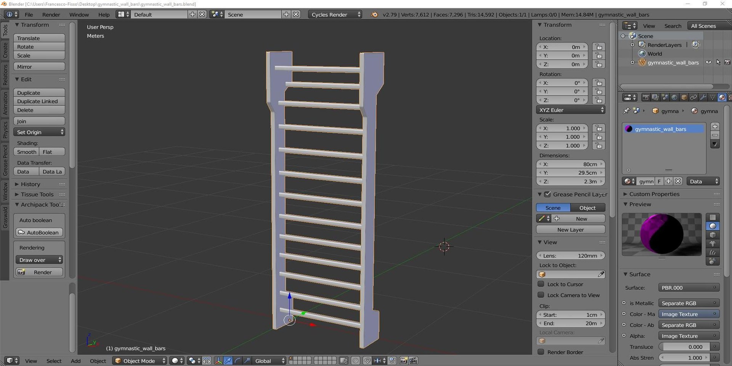Open the Modifiers wrench tab
Viewport: 732px width, 366px height.
point(703,98)
